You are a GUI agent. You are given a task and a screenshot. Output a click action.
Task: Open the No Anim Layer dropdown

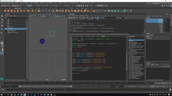click(x=143, y=86)
